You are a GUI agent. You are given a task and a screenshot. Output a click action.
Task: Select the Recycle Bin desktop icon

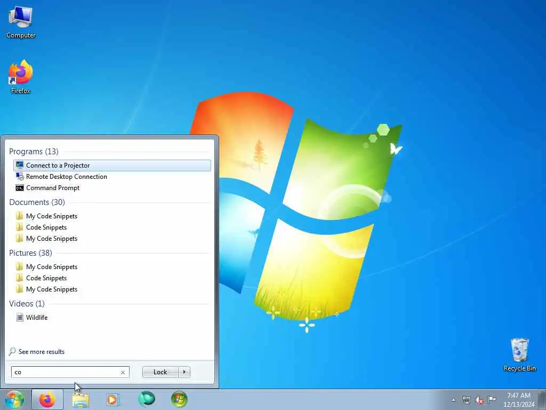(x=519, y=354)
